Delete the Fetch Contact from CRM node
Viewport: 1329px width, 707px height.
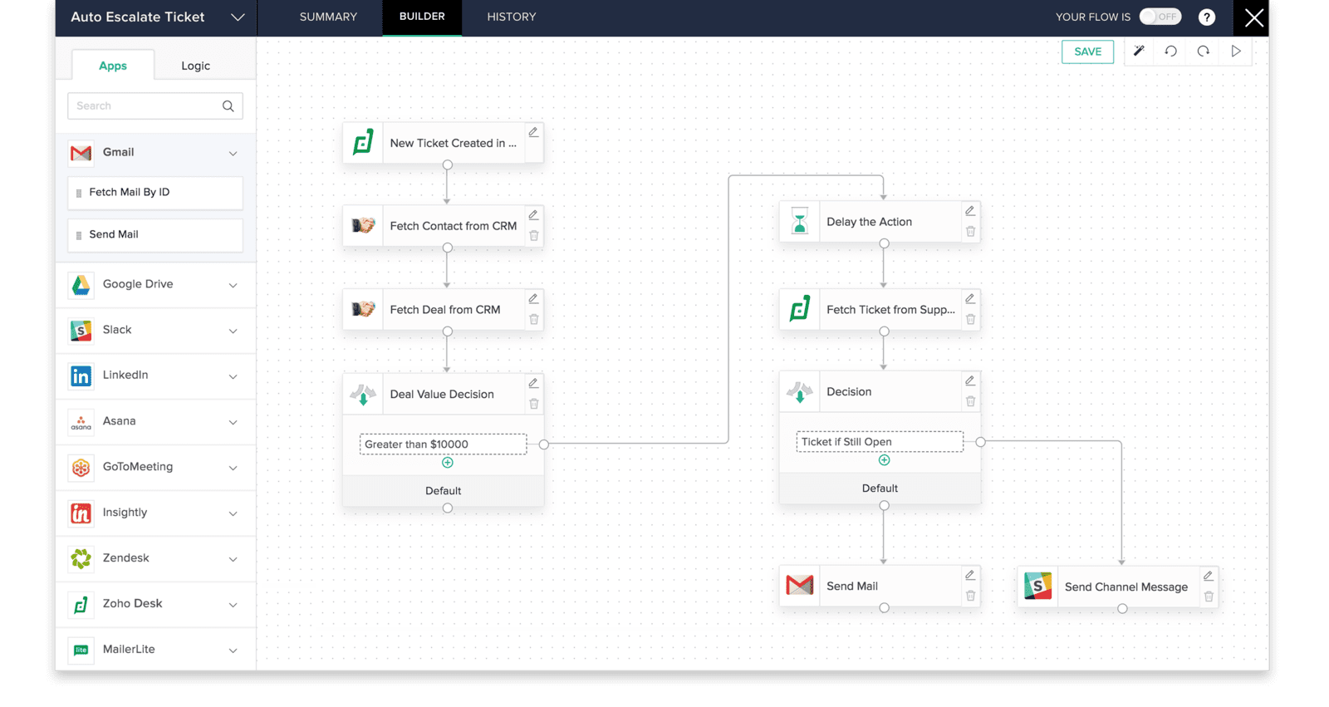[534, 236]
